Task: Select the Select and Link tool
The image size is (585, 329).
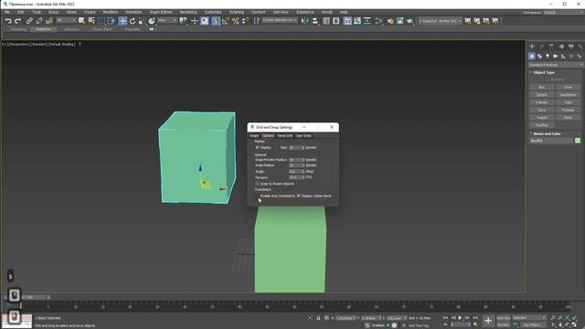Action: pyautogui.click(x=29, y=21)
